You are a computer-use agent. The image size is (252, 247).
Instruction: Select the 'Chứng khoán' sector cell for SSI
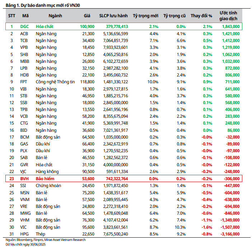click(x=48, y=186)
